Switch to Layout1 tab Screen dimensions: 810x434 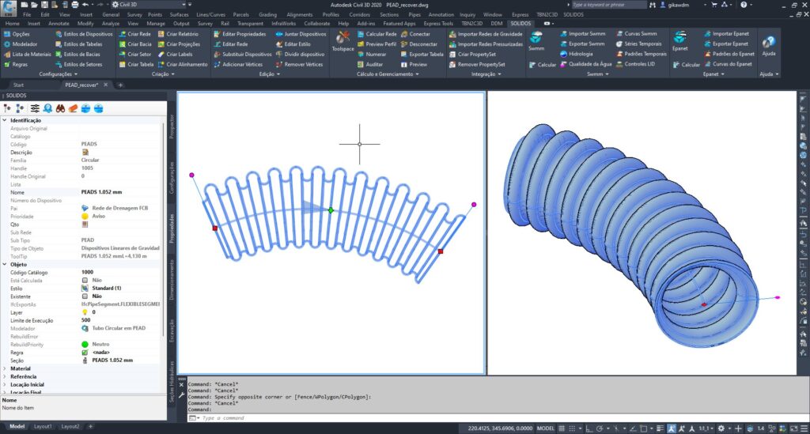(43, 427)
